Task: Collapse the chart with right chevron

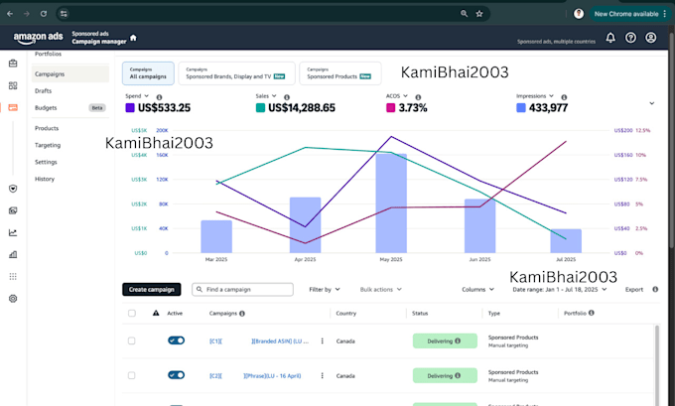Action: click(652, 103)
